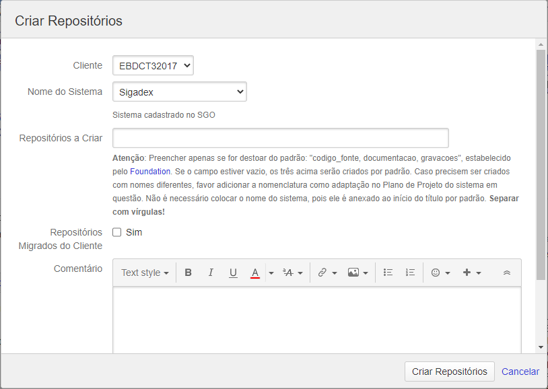Expand the Nome do Sistema dropdown
This screenshot has width=548, height=389.
tap(179, 92)
